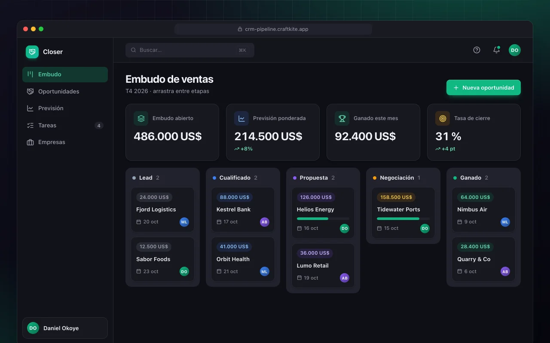
Task: Click the target icon in Tasa de cierre
Action: pyautogui.click(x=443, y=118)
